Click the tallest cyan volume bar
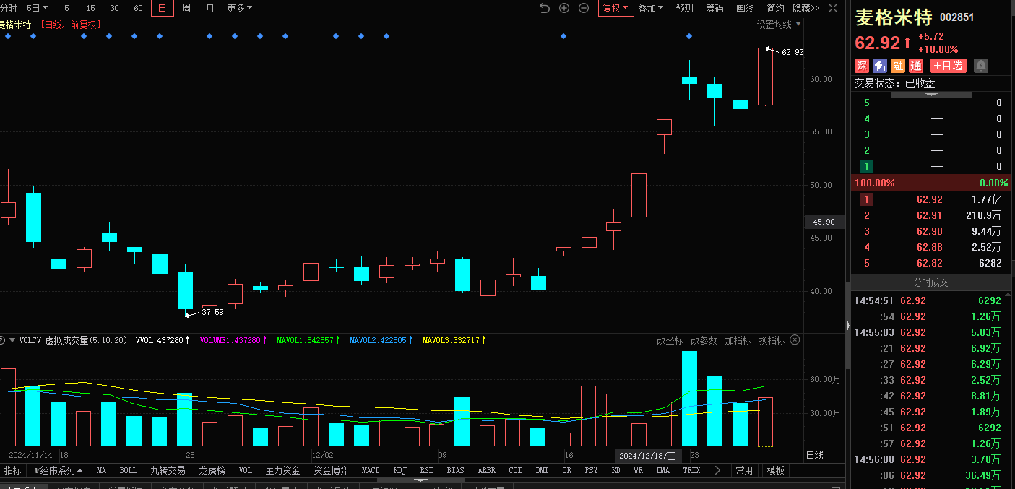This screenshot has width=1015, height=489. click(689, 398)
